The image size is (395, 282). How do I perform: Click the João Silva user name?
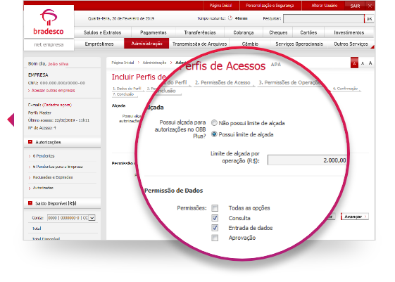(x=58, y=64)
